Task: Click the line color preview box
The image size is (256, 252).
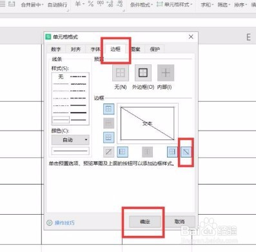Action: coord(70,151)
